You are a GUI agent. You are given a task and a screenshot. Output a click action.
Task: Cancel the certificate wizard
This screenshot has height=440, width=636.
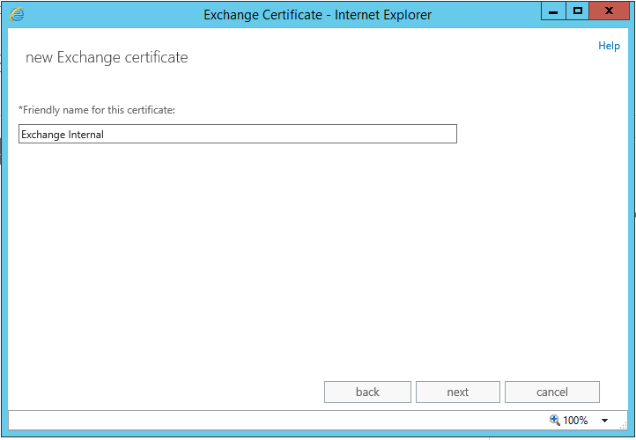(x=552, y=392)
